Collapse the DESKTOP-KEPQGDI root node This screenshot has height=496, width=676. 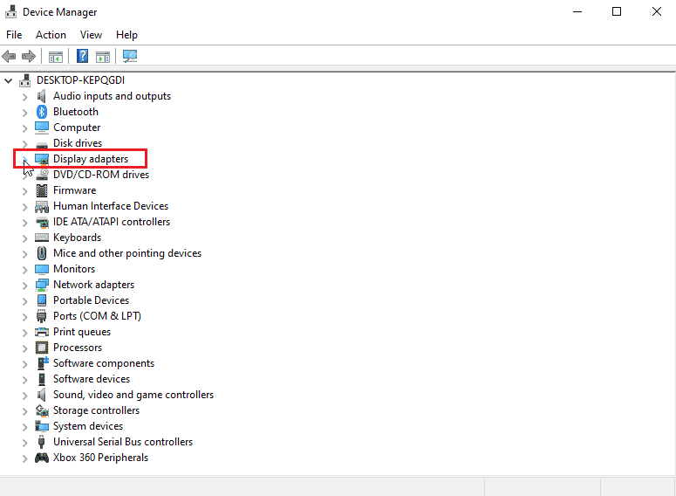(8, 80)
